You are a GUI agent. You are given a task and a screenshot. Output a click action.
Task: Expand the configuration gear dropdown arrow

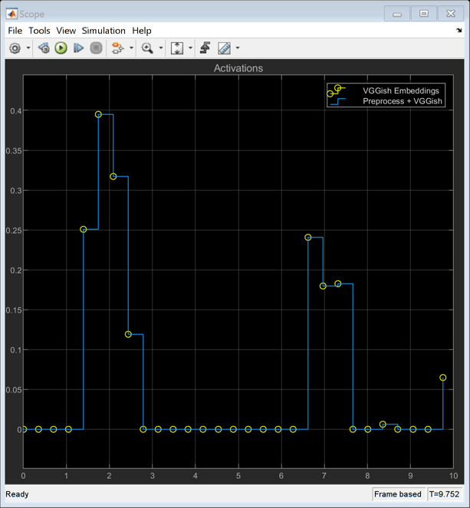coord(28,48)
